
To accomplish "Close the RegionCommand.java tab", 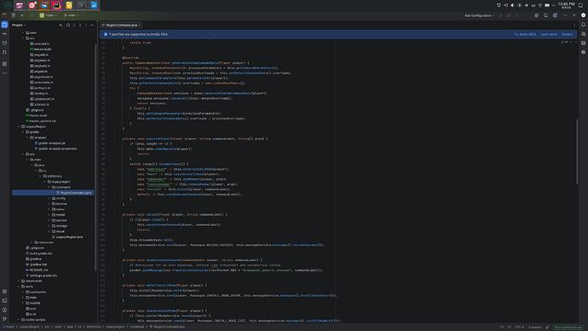I will click(x=140, y=25).
